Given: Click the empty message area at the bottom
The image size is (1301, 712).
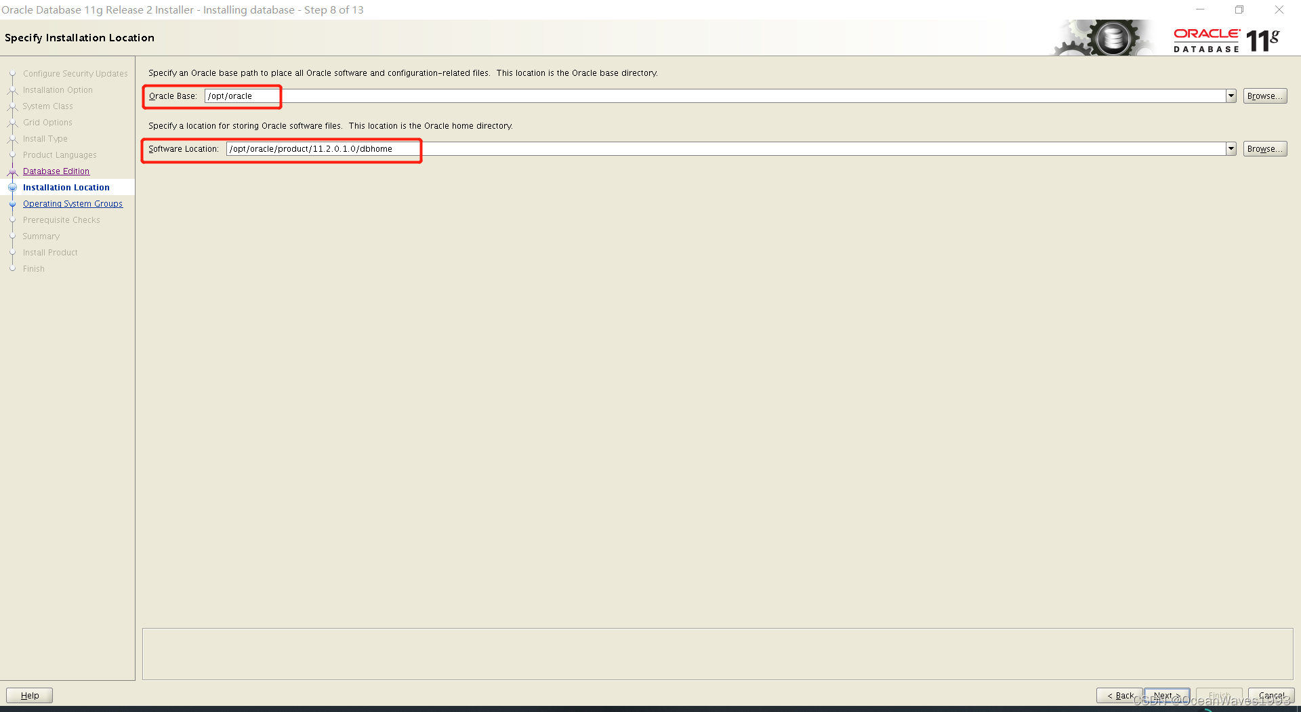Looking at the screenshot, I should click(x=718, y=654).
